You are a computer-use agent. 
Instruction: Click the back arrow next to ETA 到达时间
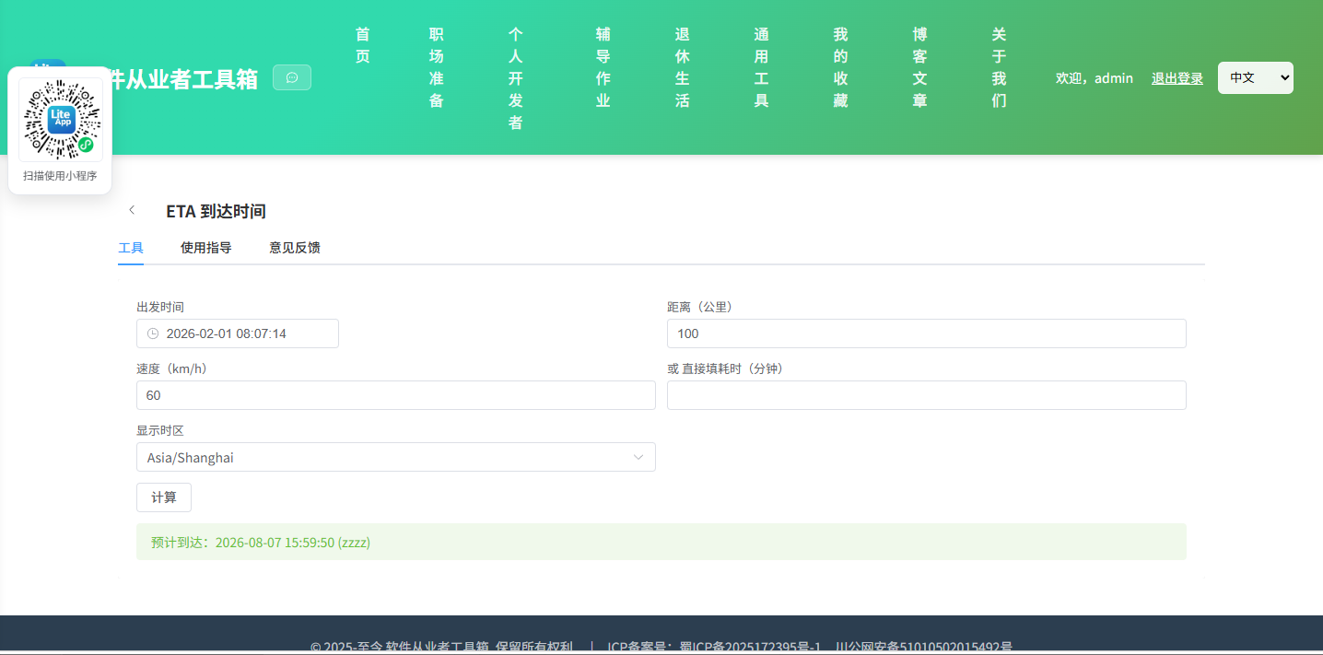point(132,210)
